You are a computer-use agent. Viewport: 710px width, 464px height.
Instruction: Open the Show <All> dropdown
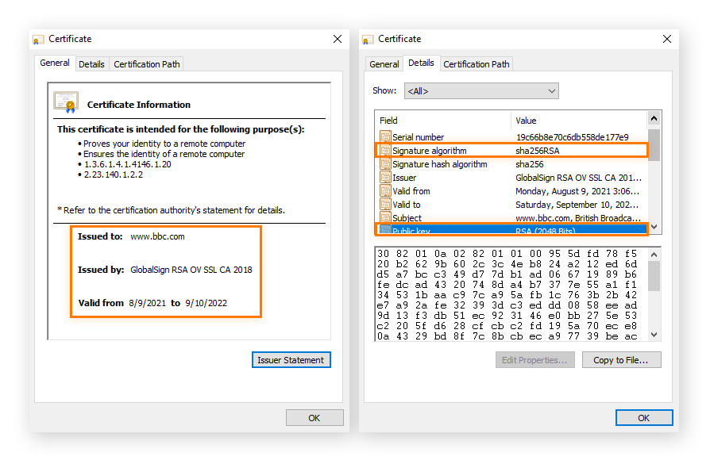[481, 91]
